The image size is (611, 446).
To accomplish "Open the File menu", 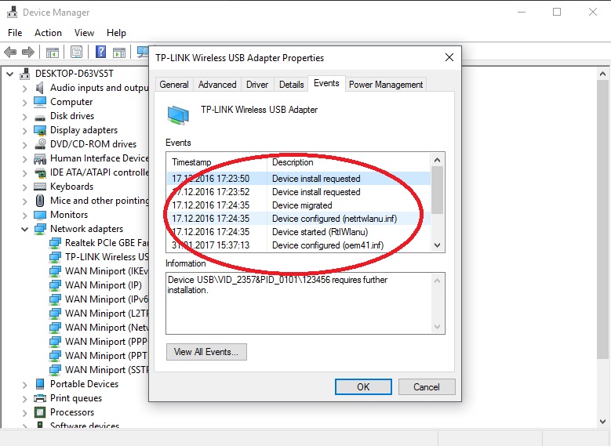I will 15,33.
